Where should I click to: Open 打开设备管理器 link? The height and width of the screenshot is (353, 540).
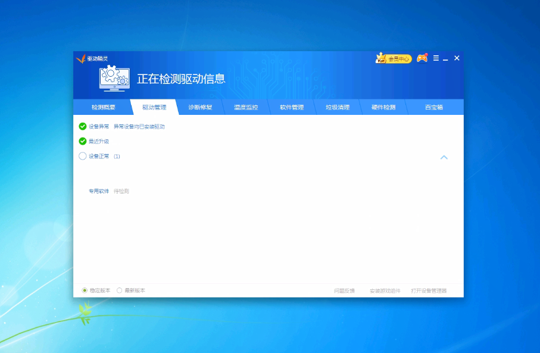429,290
